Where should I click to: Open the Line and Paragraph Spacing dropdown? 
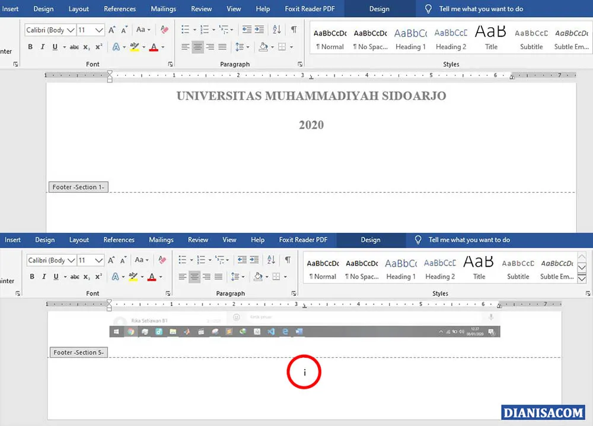coord(241,46)
